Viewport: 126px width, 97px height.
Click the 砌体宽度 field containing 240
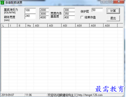pyautogui.click(x=30, y=16)
